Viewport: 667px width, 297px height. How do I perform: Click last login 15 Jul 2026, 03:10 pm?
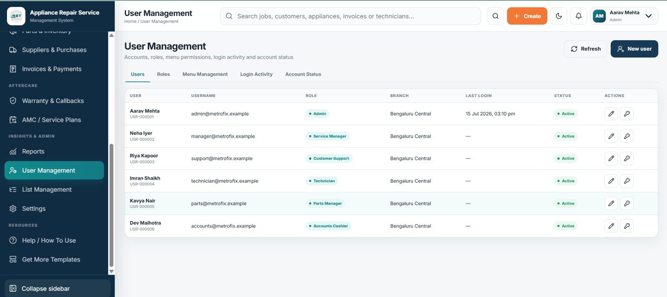coord(490,114)
